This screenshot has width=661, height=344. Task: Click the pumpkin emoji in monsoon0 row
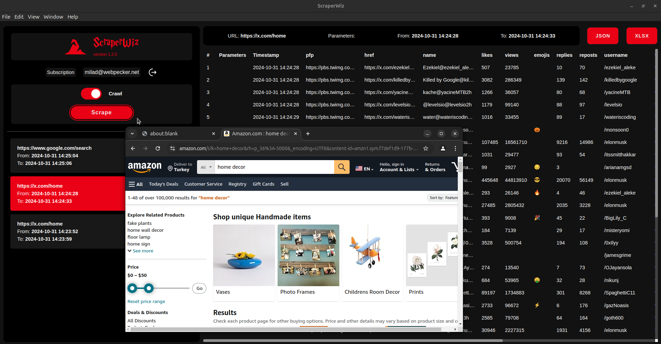tap(537, 130)
